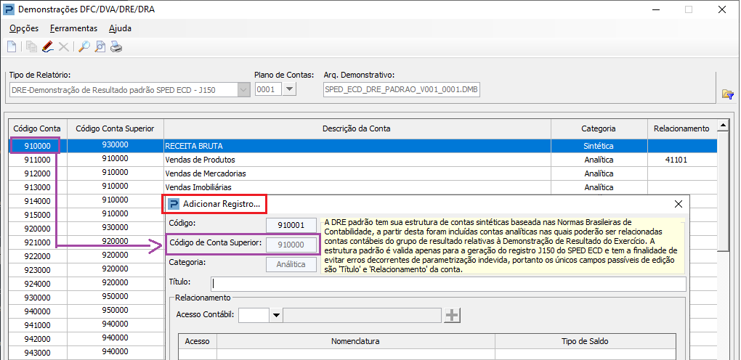The height and width of the screenshot is (360, 741).
Task: Click the Tipo de Saldo column header
Action: 585,341
